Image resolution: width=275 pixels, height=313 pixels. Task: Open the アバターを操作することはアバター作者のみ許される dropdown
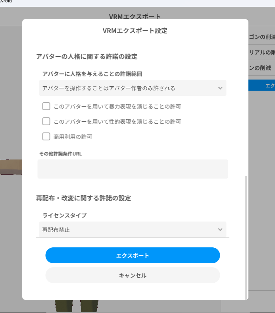coord(133,88)
